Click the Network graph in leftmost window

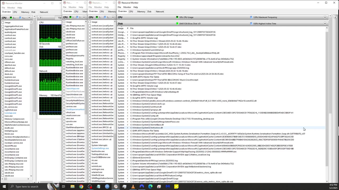(50, 82)
